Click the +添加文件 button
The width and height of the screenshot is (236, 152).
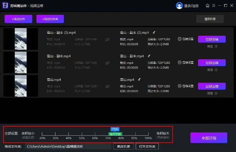coord(18,19)
